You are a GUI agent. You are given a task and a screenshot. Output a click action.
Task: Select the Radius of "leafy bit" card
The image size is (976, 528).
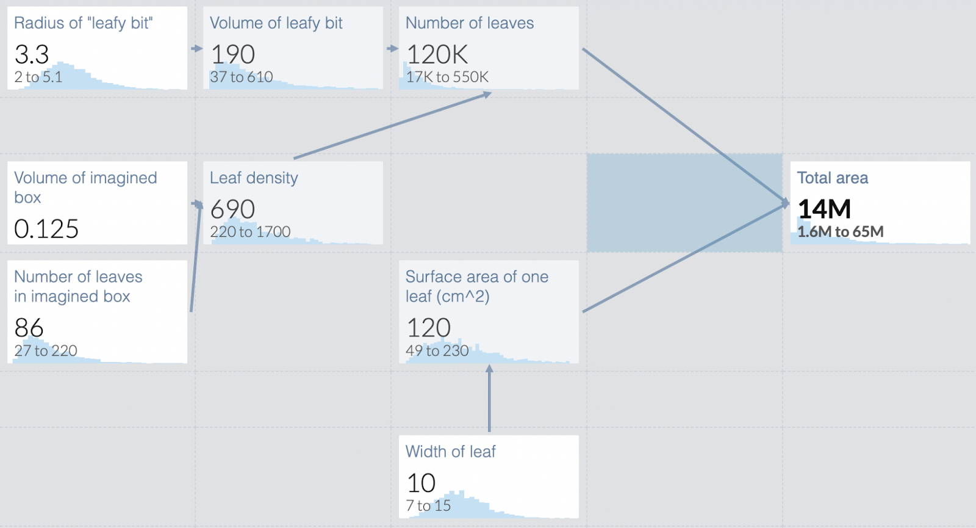(x=97, y=48)
